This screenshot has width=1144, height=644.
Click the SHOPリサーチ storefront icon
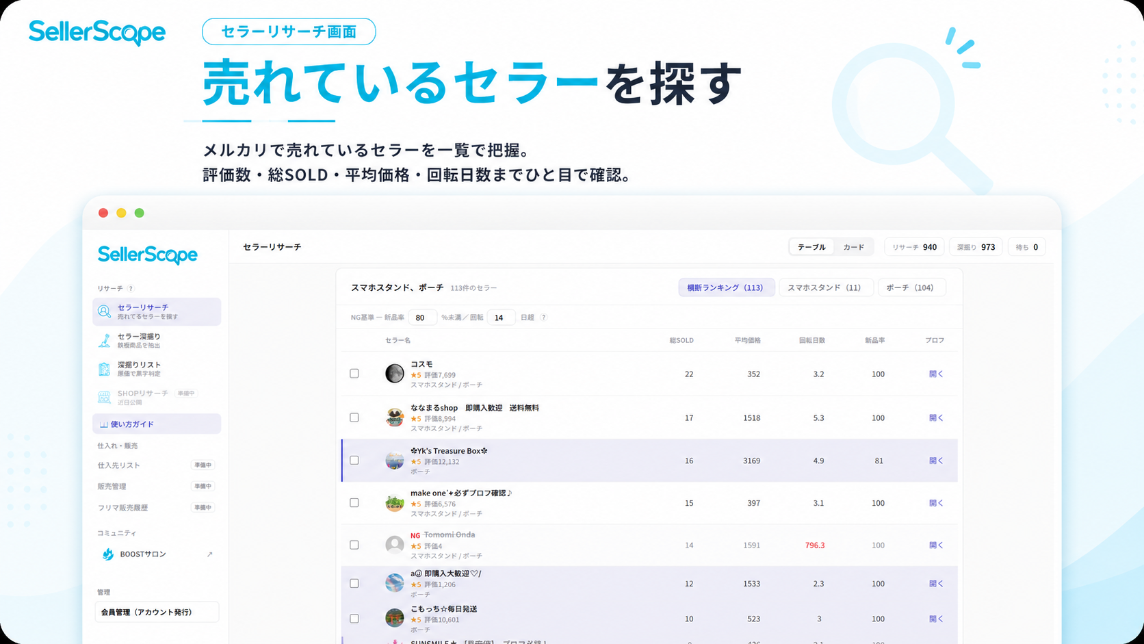(x=104, y=397)
